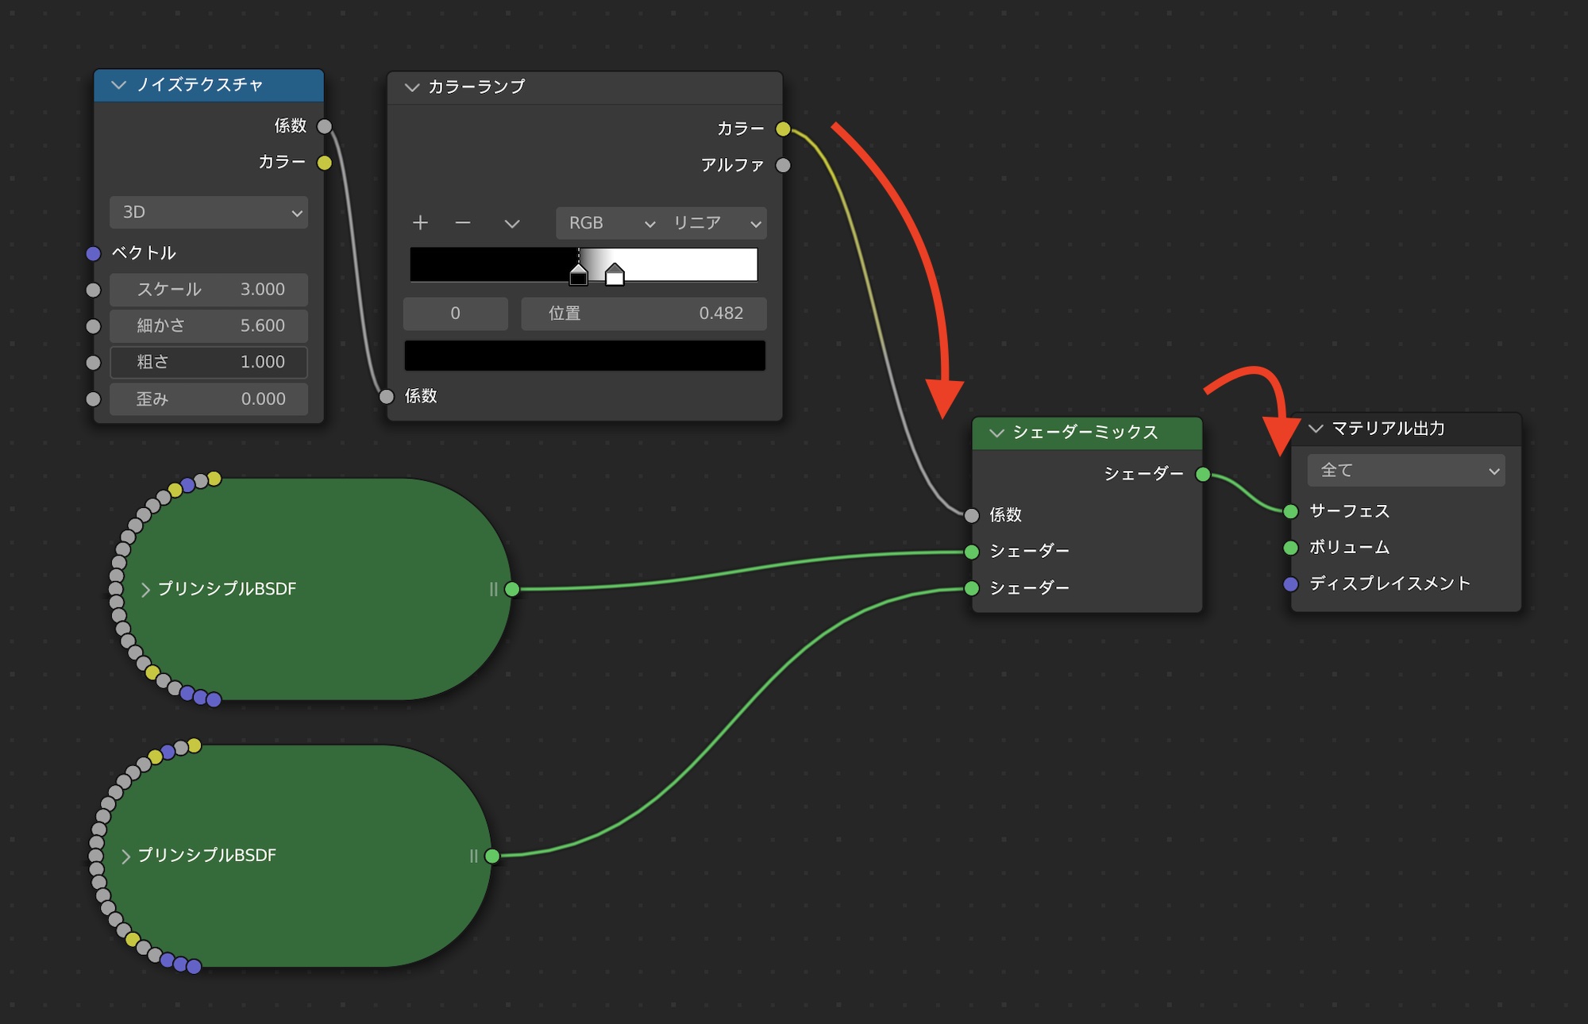
Task: Select the white color stop marker
Action: (615, 275)
